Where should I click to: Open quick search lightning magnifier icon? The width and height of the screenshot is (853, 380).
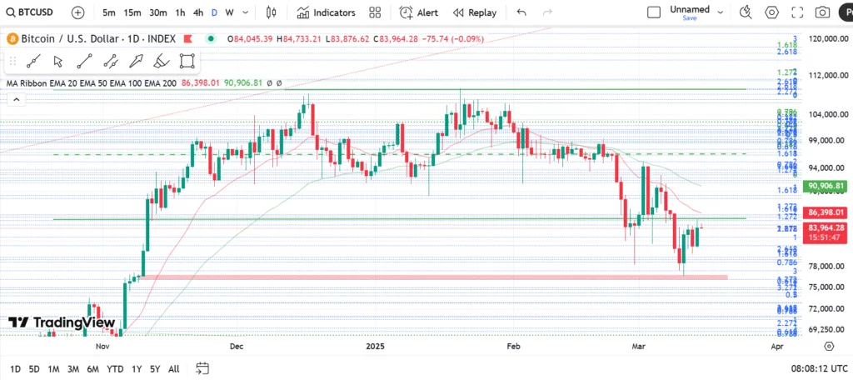[746, 12]
